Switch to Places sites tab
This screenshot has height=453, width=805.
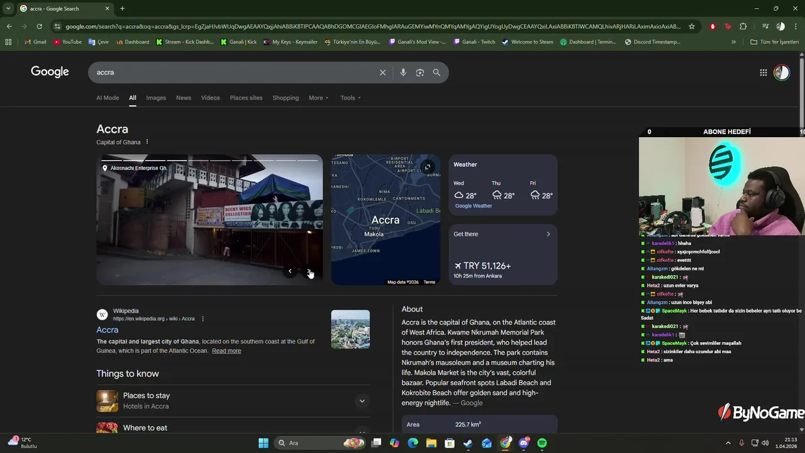tap(246, 98)
